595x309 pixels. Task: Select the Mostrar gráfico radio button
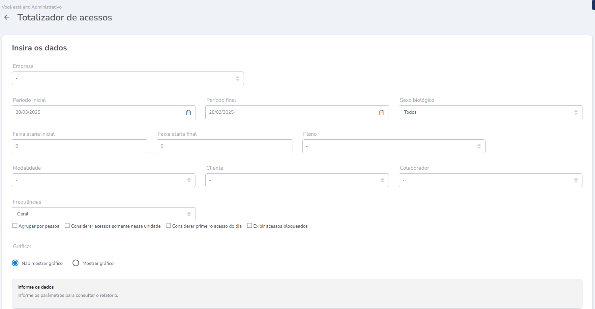click(x=76, y=263)
